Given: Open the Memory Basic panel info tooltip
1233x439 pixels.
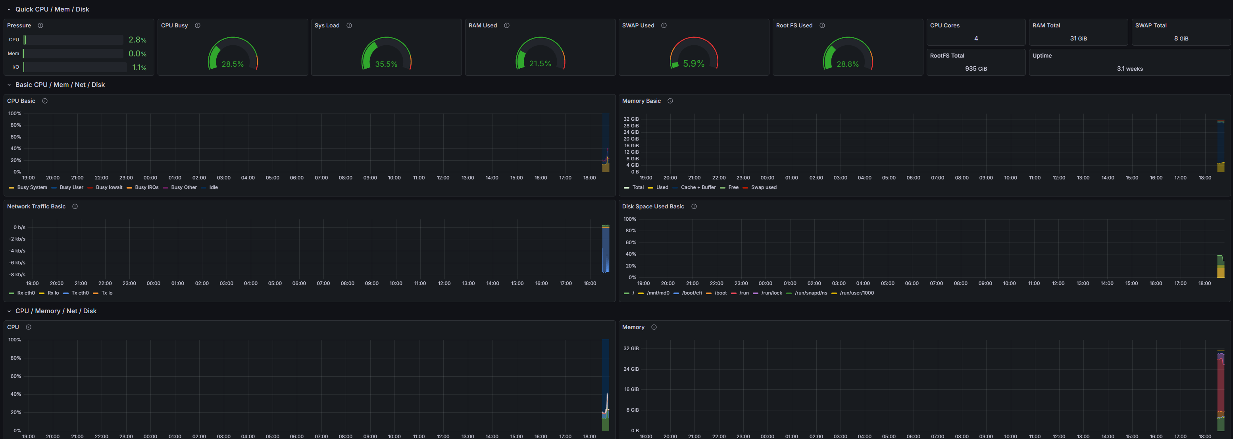Looking at the screenshot, I should (670, 101).
